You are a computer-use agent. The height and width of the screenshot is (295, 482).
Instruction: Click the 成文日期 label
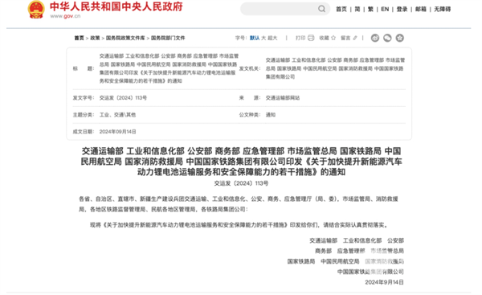[x=84, y=132]
